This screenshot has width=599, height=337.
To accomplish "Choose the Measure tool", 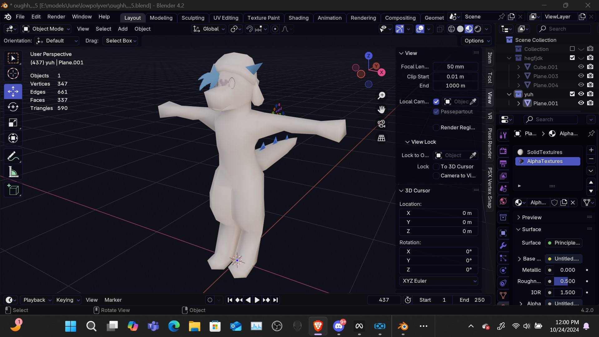I will coord(13,172).
